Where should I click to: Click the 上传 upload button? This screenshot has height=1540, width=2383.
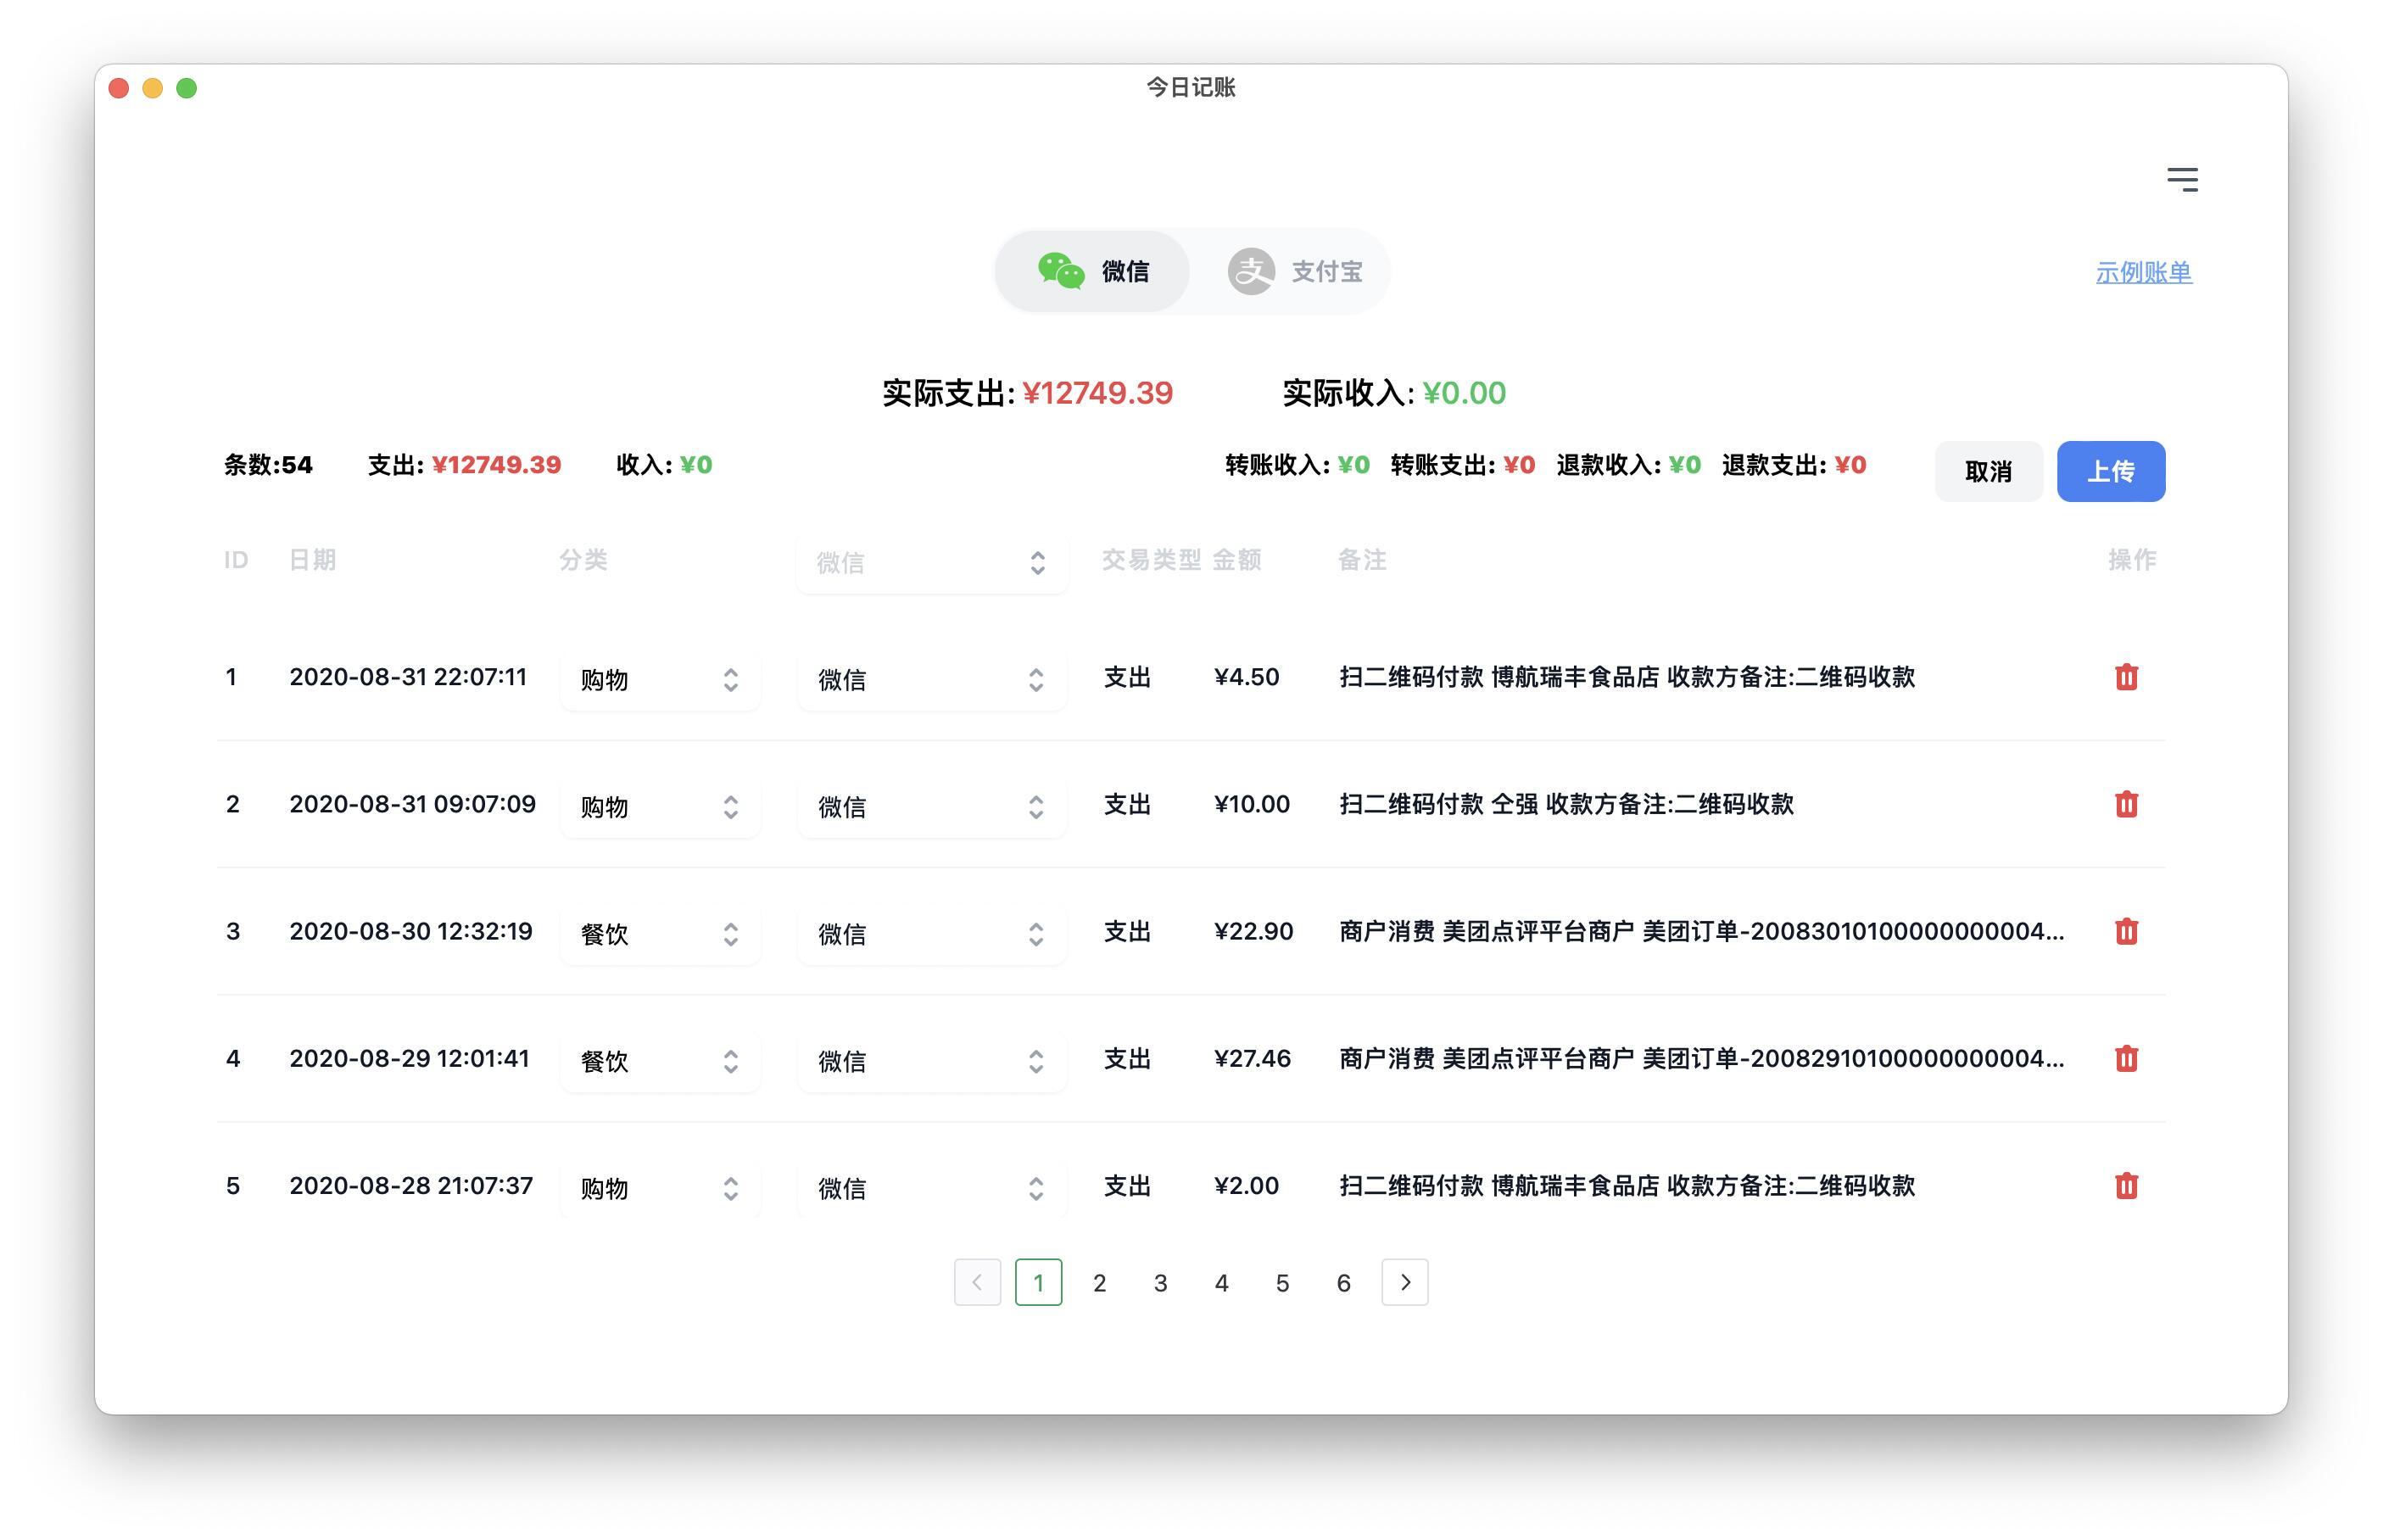click(x=2109, y=471)
